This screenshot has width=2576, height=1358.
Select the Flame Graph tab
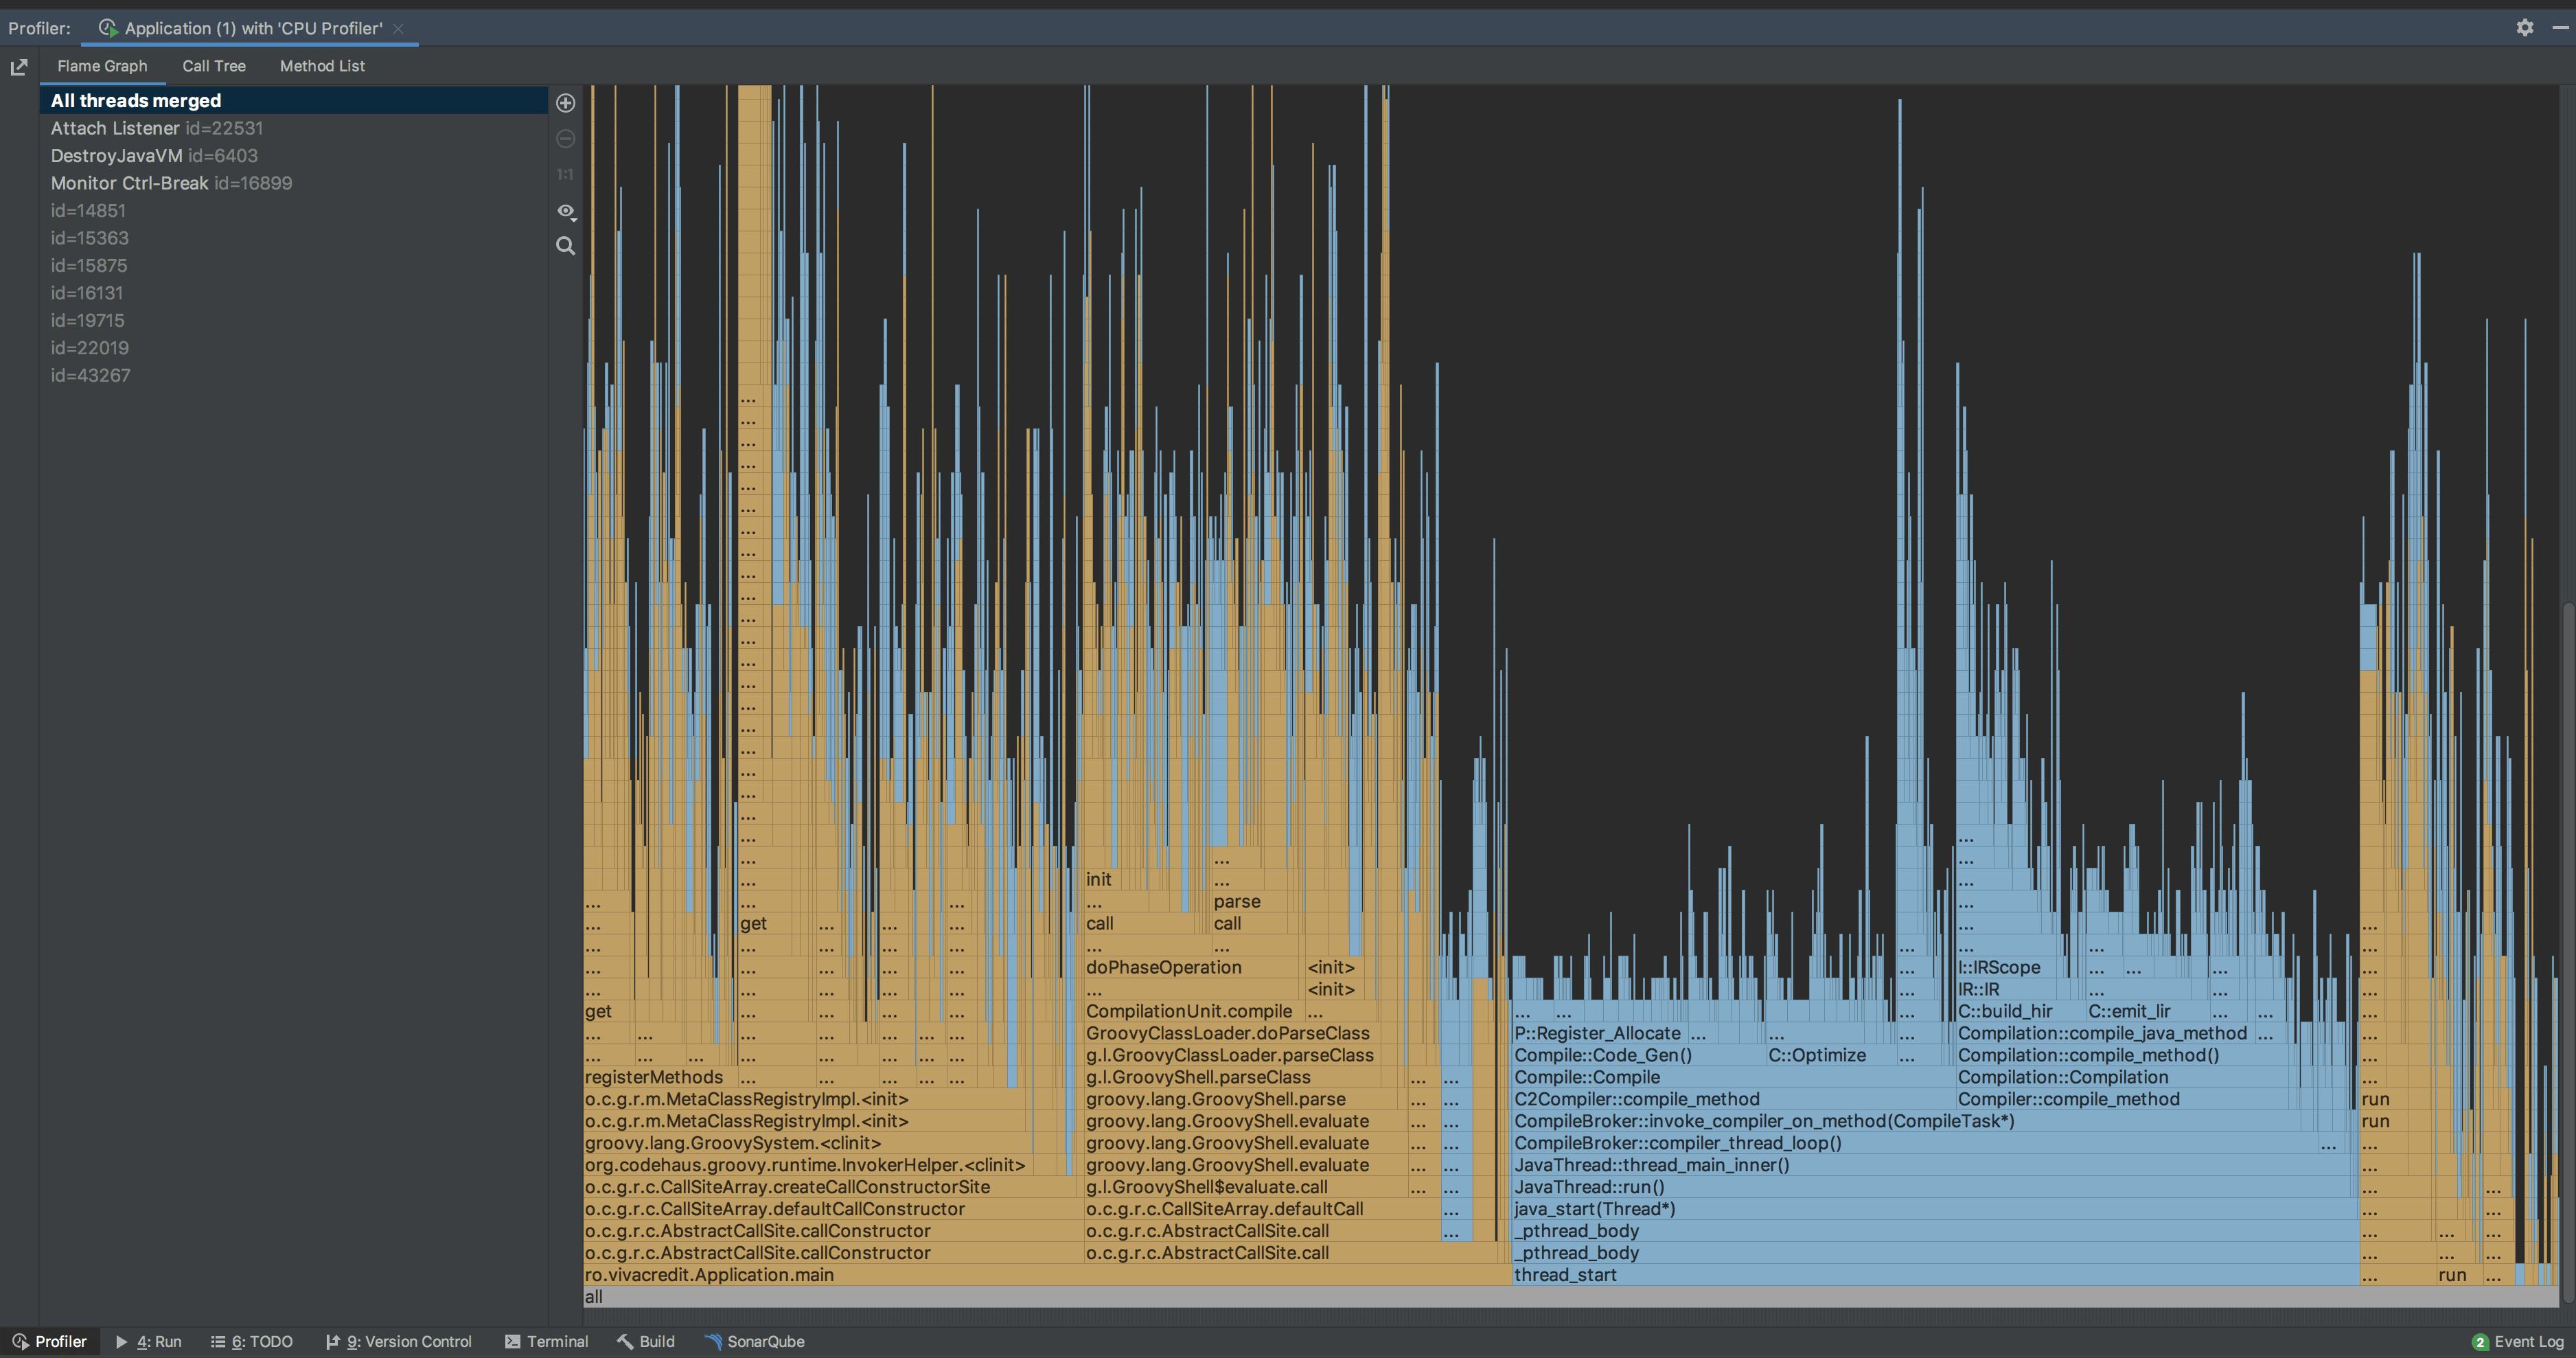pyautogui.click(x=102, y=66)
